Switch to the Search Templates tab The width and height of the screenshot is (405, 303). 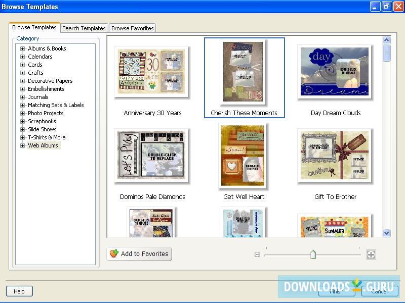pos(84,28)
